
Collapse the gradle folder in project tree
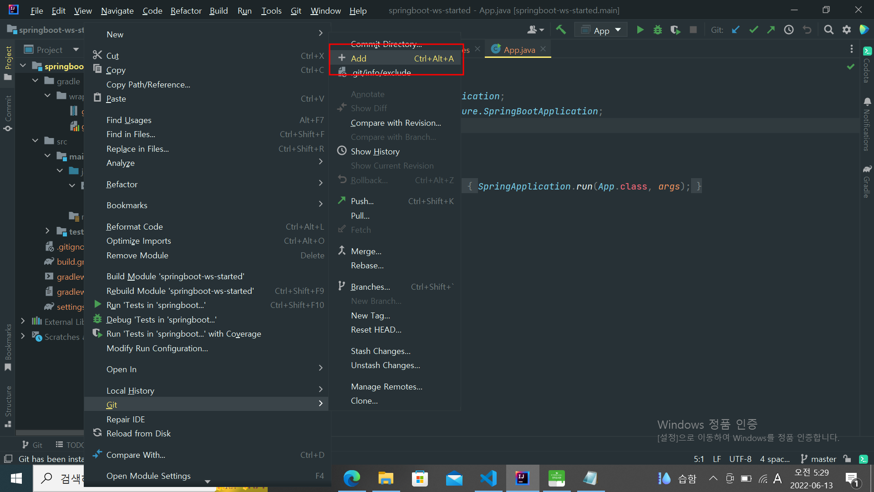tap(36, 81)
